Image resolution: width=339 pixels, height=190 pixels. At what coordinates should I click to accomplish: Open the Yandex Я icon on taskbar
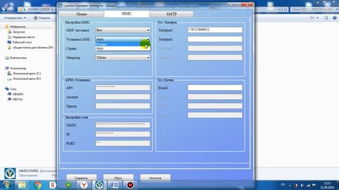(52, 185)
